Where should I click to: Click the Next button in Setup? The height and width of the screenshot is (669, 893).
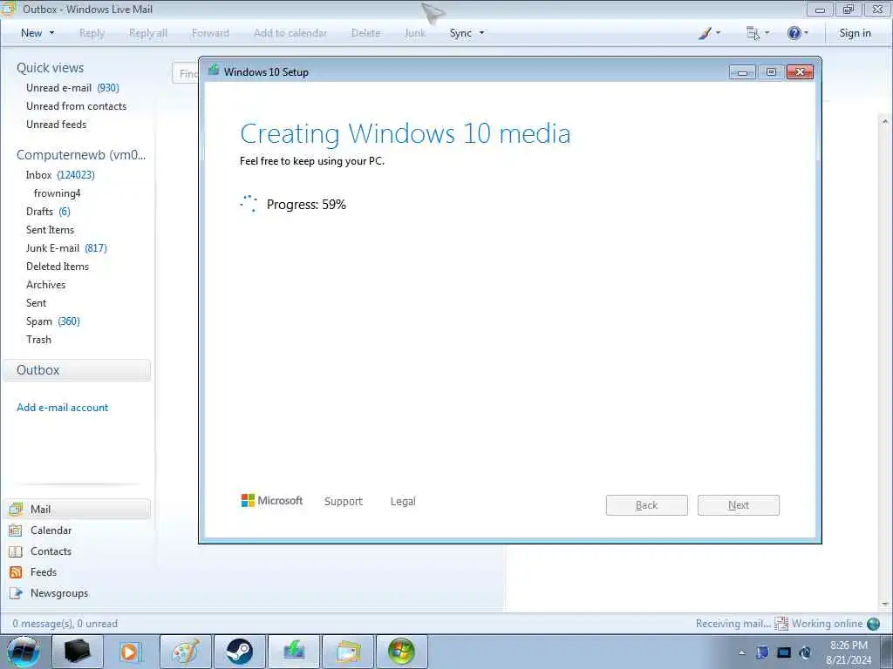[x=738, y=505]
